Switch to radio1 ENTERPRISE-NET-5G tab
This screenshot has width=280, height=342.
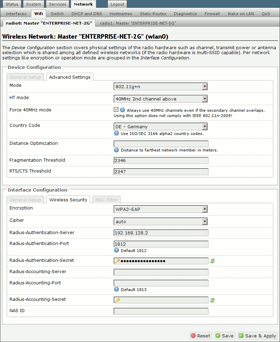point(138,23)
